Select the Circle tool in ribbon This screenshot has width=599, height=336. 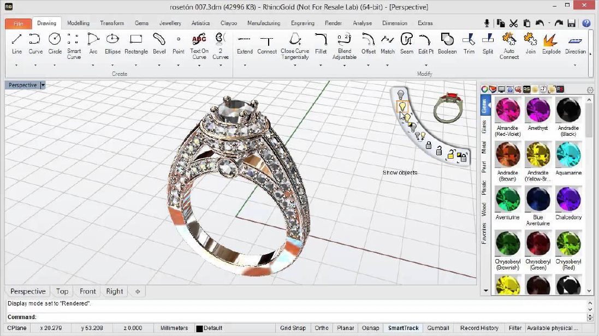click(55, 43)
